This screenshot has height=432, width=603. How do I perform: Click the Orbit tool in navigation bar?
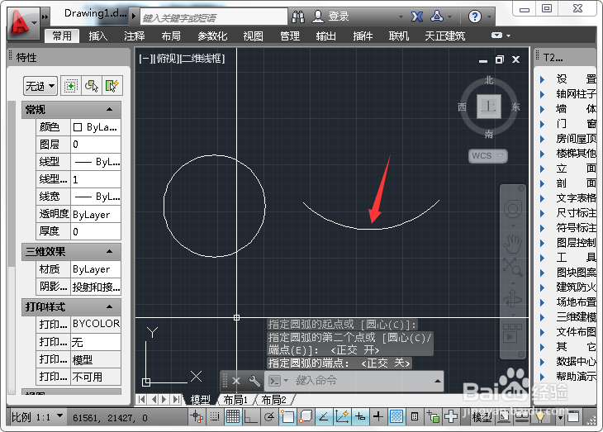(513, 298)
